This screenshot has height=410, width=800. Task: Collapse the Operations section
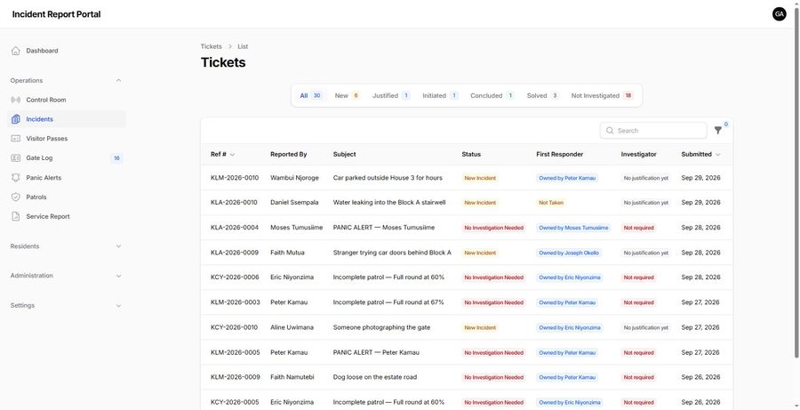tap(118, 81)
